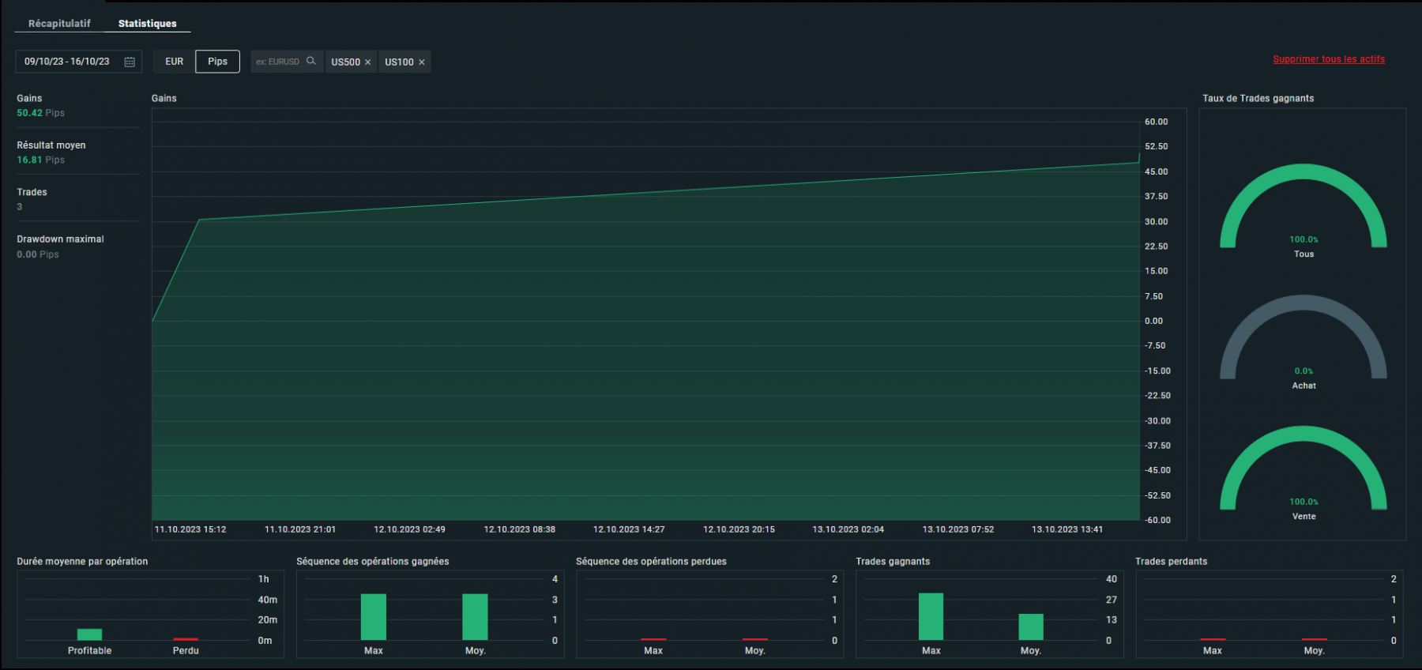Select the Statistiques tab
The image size is (1422, 670).
point(148,24)
